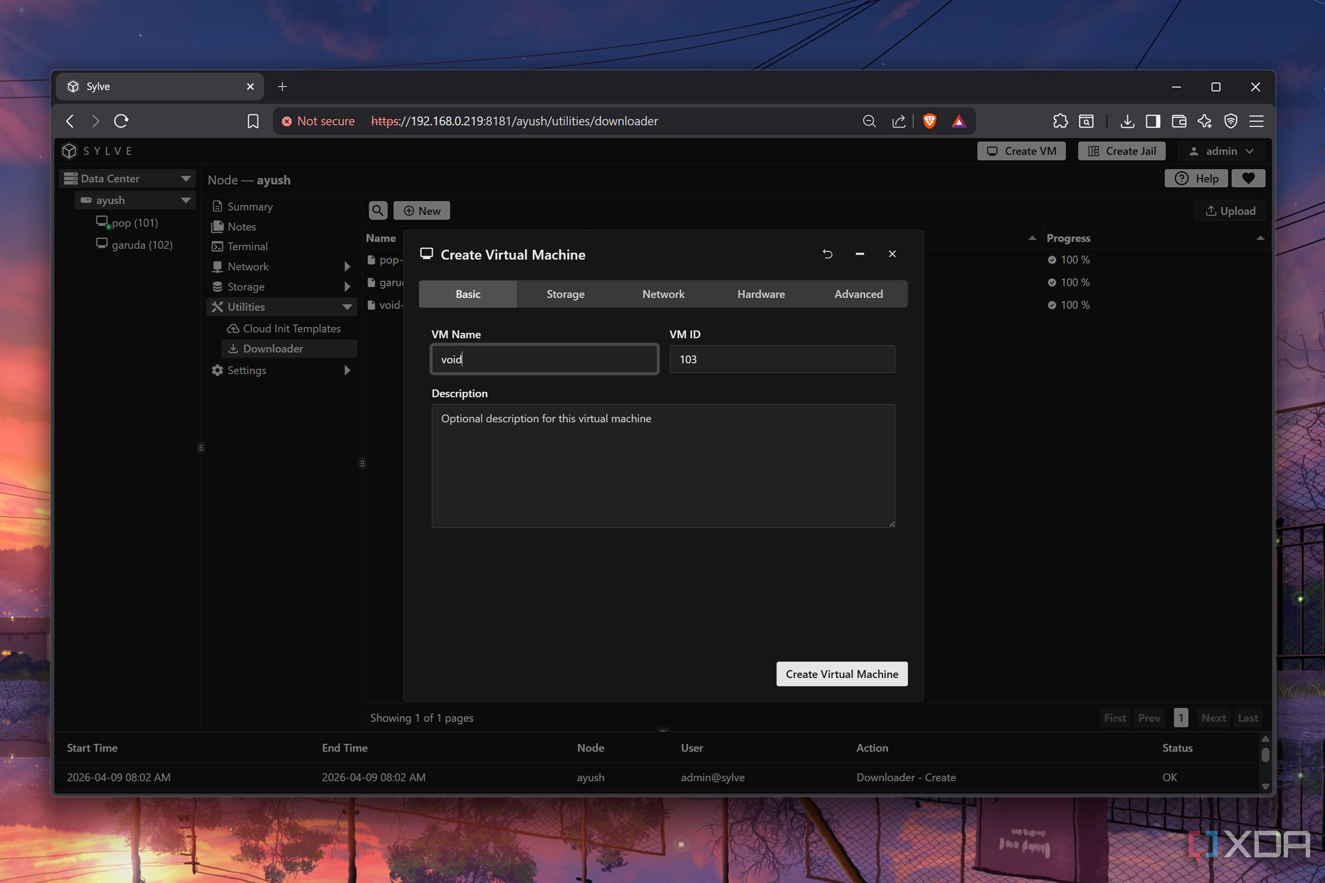Click the Upload button
Image resolution: width=1325 pixels, height=883 pixels.
pos(1230,211)
